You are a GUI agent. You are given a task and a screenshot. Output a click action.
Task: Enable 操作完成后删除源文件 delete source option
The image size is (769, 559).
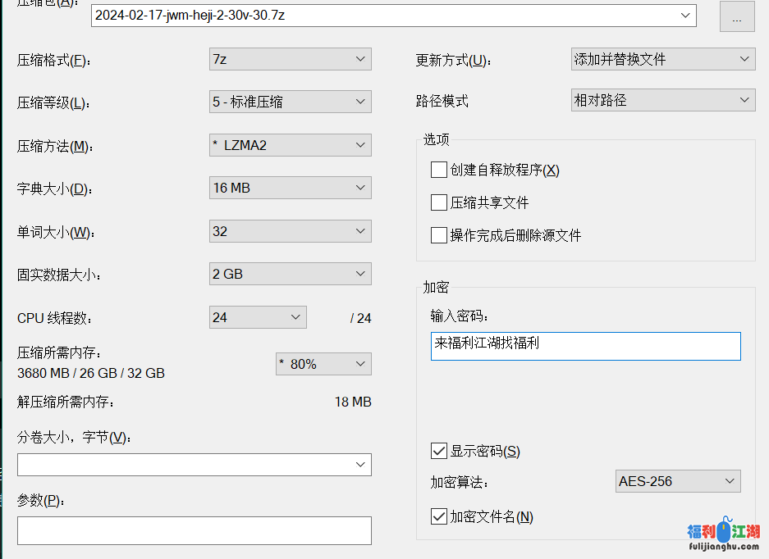click(439, 235)
